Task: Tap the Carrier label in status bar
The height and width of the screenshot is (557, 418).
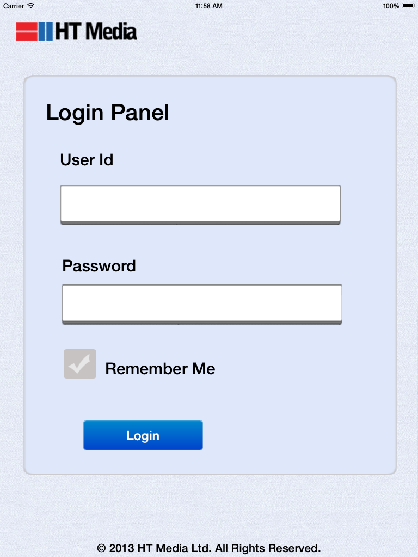Action: (x=14, y=6)
